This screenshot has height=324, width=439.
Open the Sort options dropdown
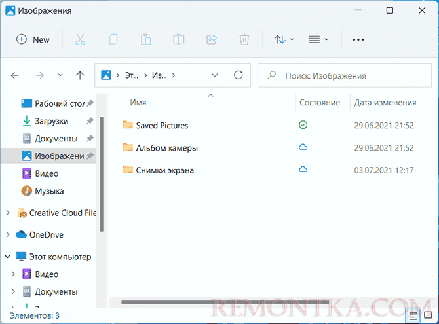pyautogui.click(x=284, y=39)
